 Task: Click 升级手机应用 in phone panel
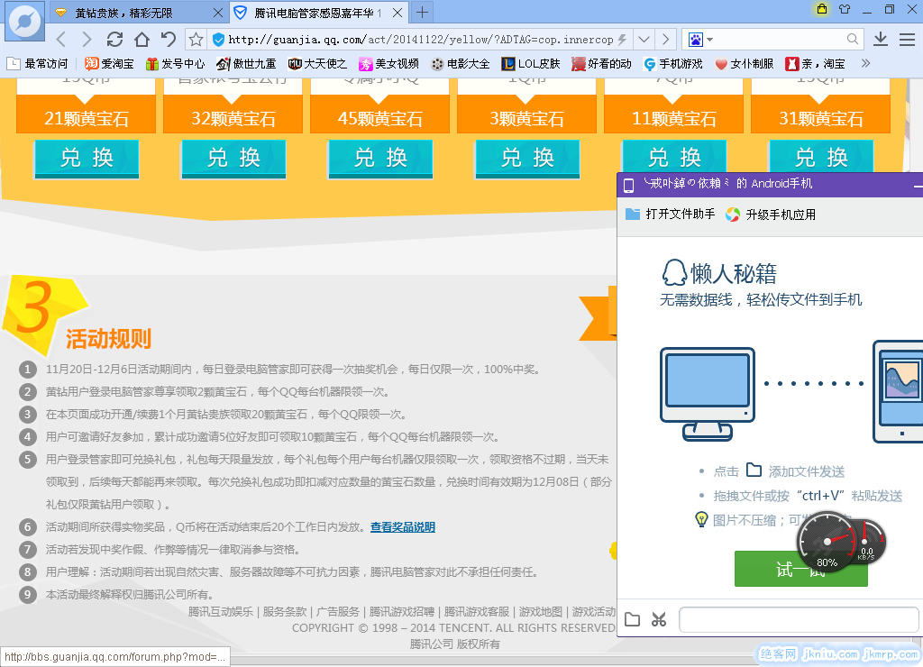pos(771,215)
